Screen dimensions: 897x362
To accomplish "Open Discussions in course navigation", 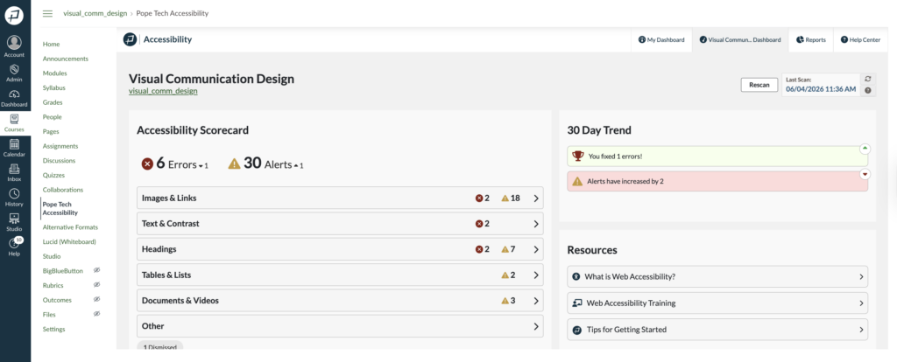I will pos(59,160).
